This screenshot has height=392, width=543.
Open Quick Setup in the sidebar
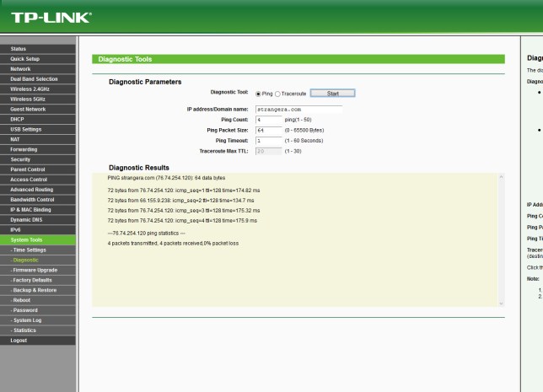(x=25, y=59)
